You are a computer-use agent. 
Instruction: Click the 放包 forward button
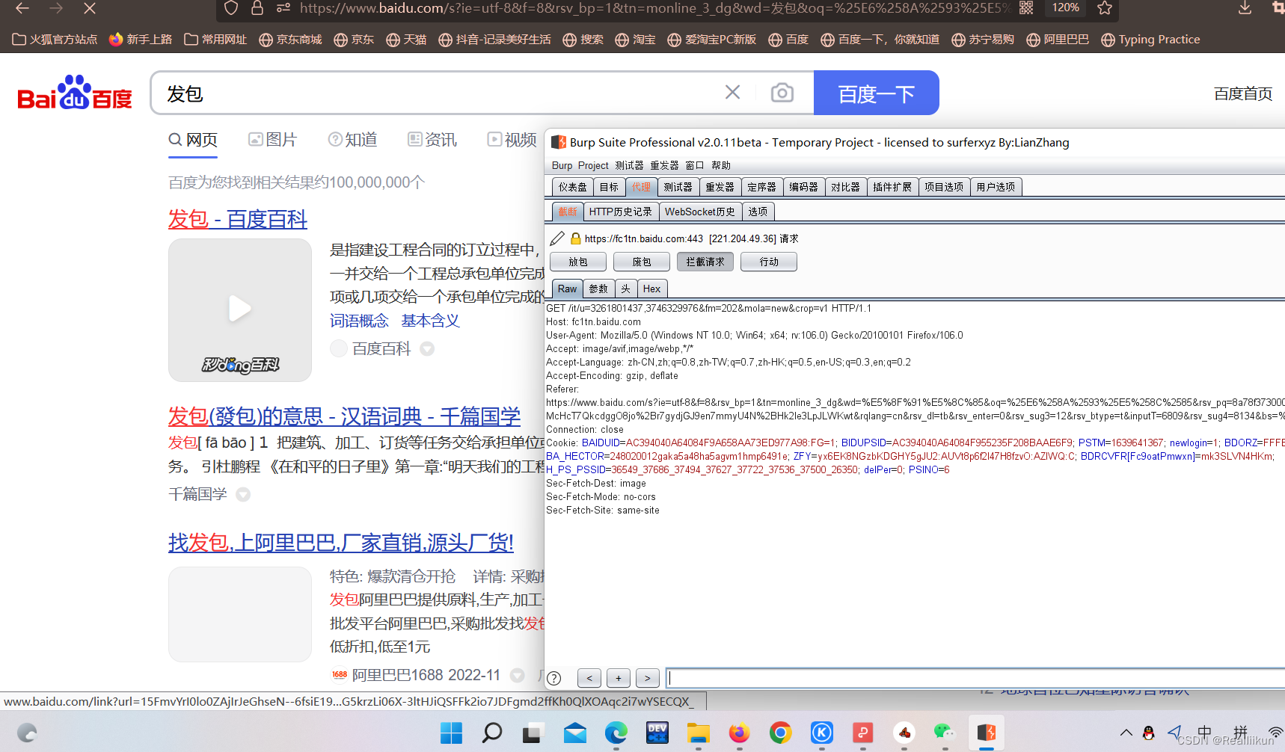(577, 262)
